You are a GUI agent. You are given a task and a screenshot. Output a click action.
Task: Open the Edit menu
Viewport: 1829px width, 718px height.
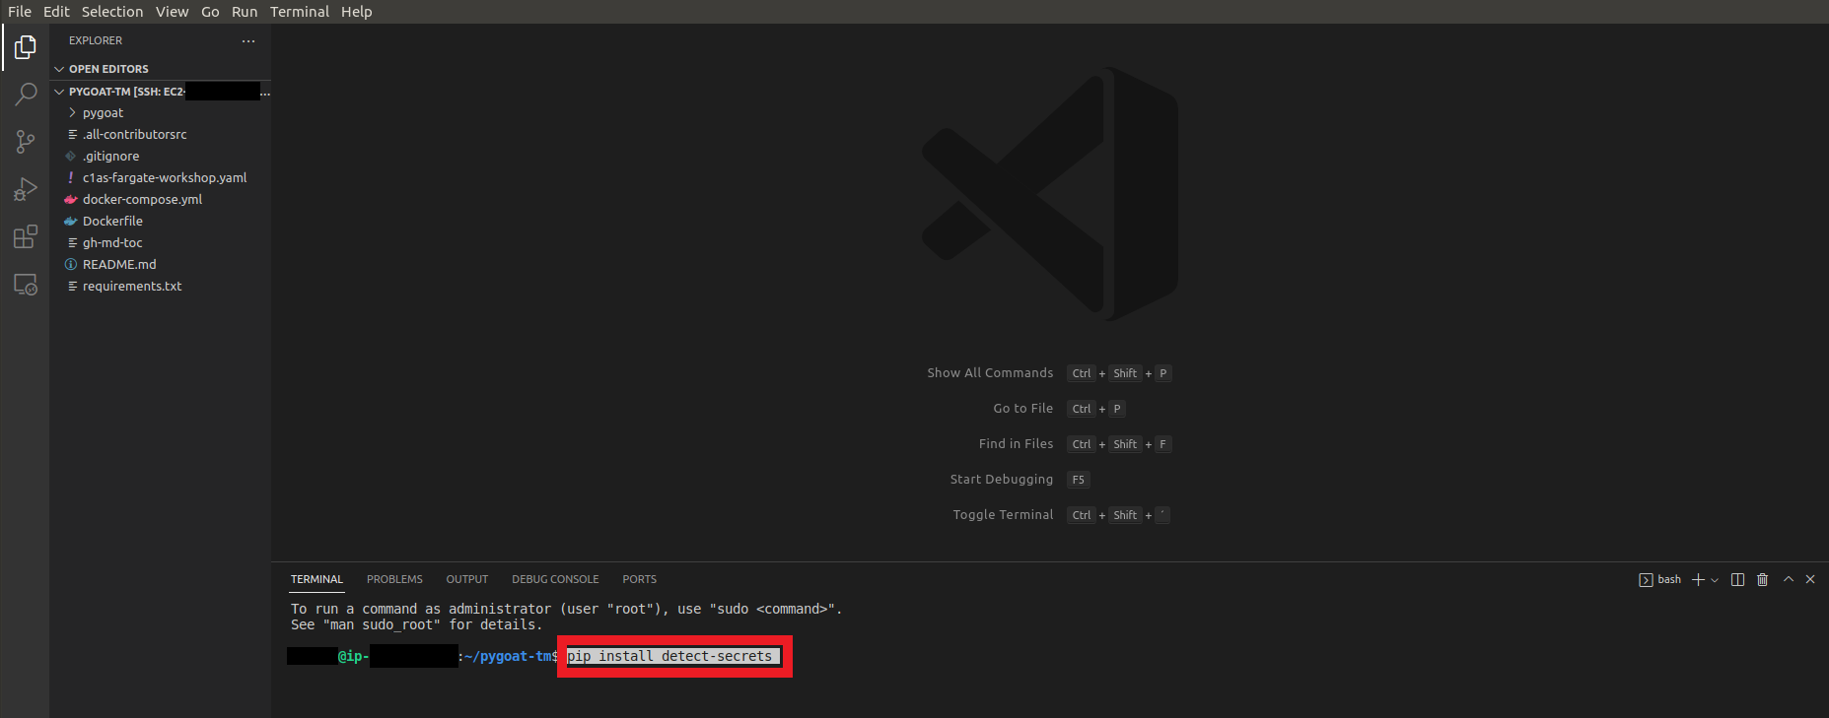(56, 12)
